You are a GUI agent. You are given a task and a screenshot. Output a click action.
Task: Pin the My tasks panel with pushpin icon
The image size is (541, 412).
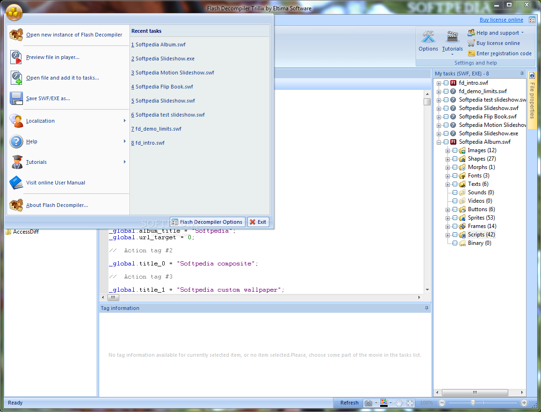[522, 74]
